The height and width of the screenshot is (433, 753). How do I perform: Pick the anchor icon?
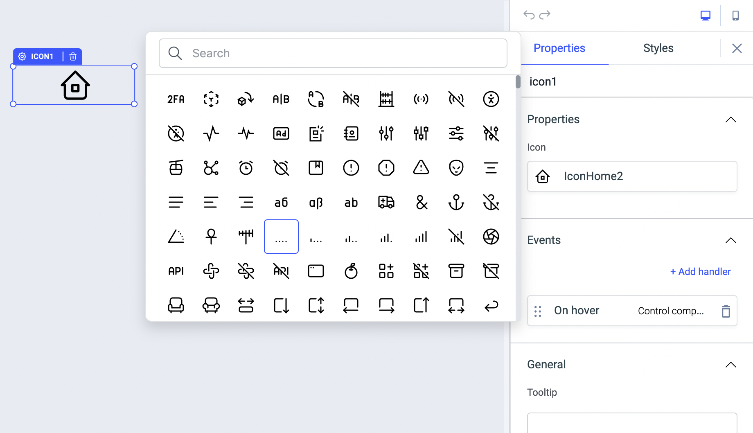[x=456, y=202]
